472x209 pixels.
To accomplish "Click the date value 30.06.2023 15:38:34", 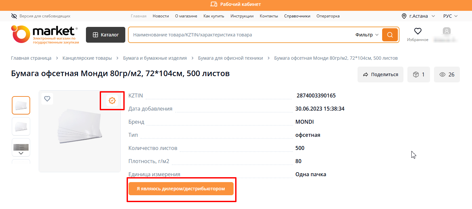I will [320, 109].
